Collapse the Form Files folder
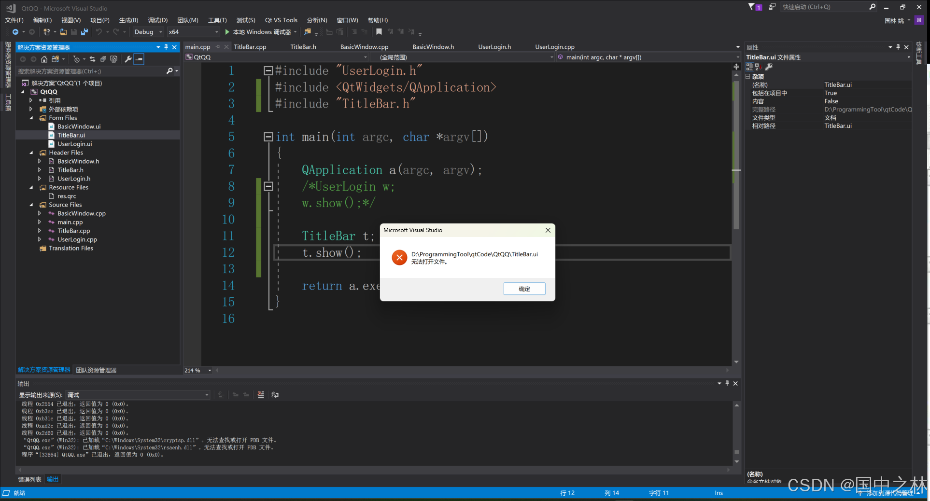The image size is (930, 501). pos(31,118)
